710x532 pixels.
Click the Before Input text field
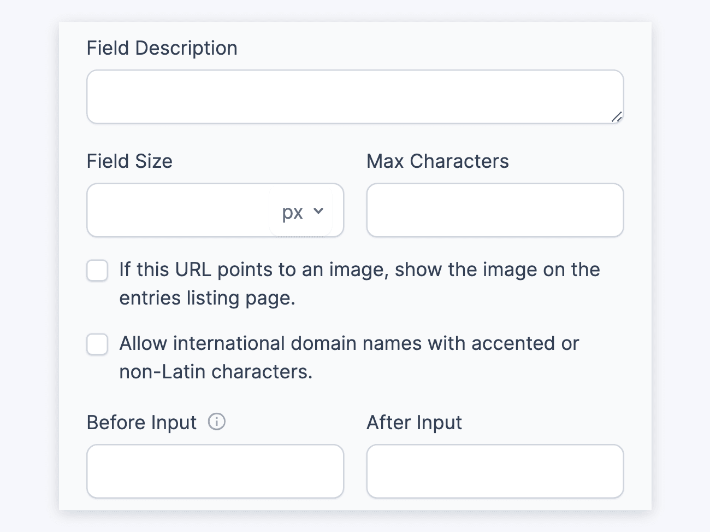tap(215, 471)
